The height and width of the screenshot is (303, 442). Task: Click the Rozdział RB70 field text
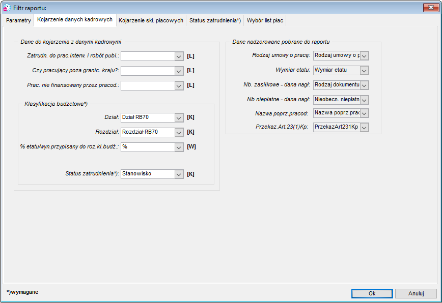[x=140, y=132]
